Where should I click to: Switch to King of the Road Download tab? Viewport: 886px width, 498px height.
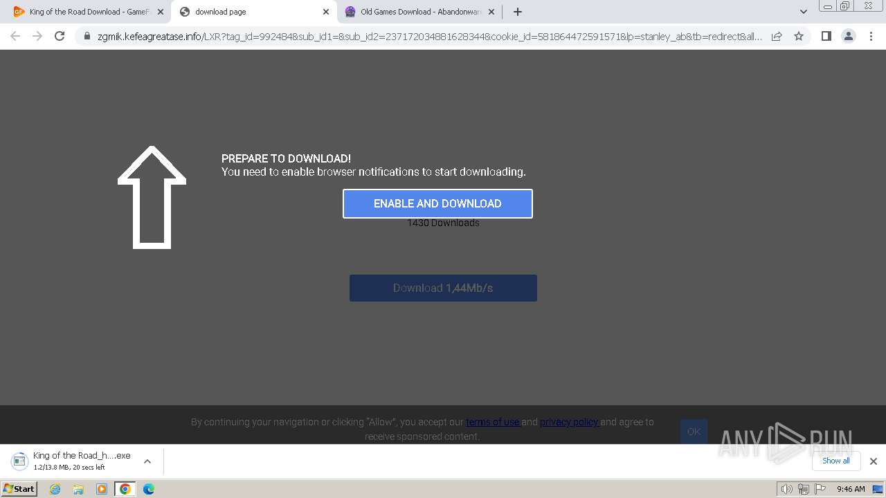[x=89, y=12]
